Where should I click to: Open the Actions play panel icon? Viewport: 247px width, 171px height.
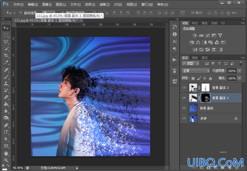point(174,60)
